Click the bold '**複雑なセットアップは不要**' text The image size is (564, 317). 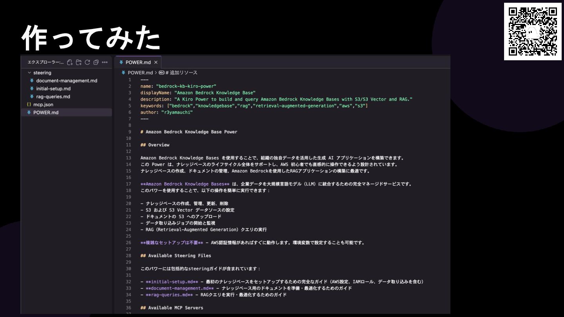click(172, 243)
